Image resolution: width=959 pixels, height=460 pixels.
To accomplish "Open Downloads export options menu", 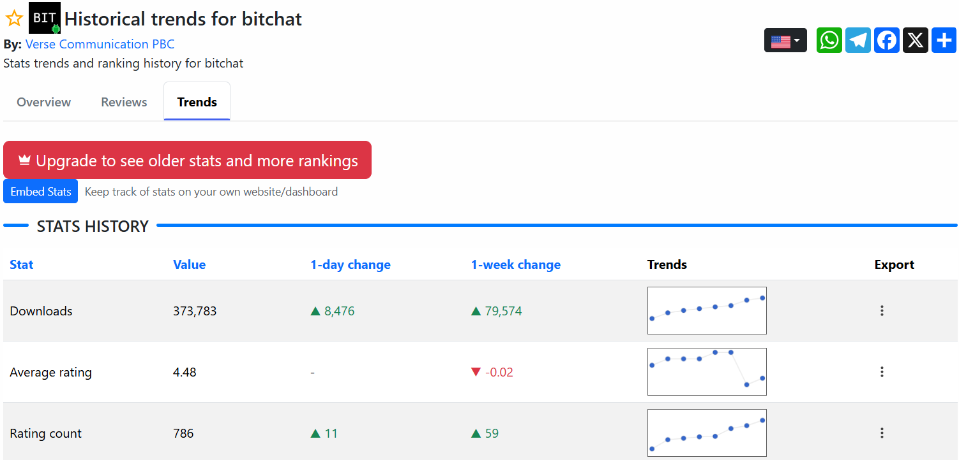I will pyautogui.click(x=882, y=311).
